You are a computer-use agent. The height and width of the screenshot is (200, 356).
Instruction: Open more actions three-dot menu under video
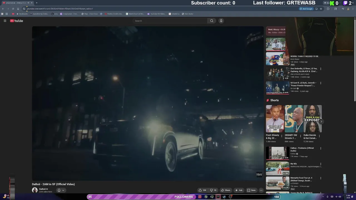[261, 190]
